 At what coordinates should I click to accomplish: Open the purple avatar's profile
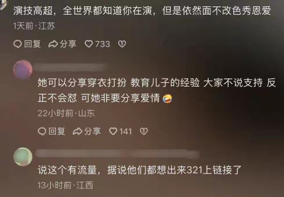23,70
